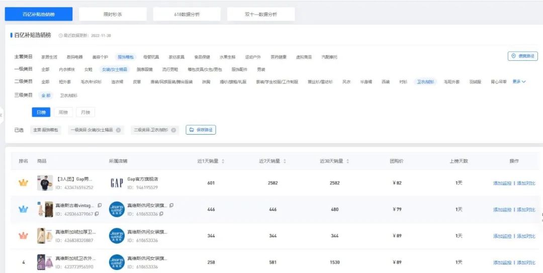Click product ID 433476596252

coord(74,188)
